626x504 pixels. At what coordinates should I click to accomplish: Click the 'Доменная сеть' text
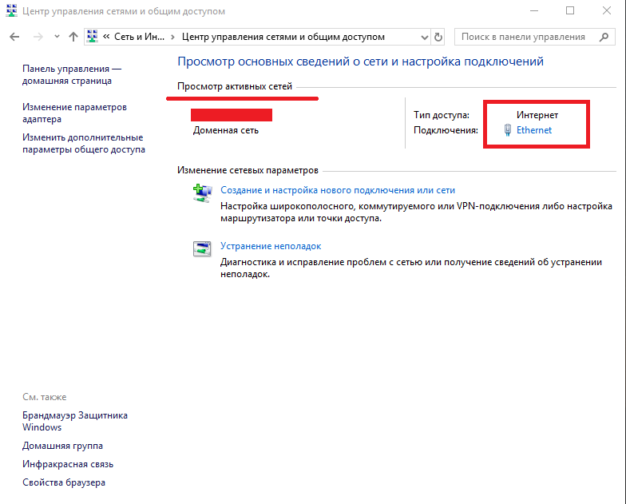[225, 130]
